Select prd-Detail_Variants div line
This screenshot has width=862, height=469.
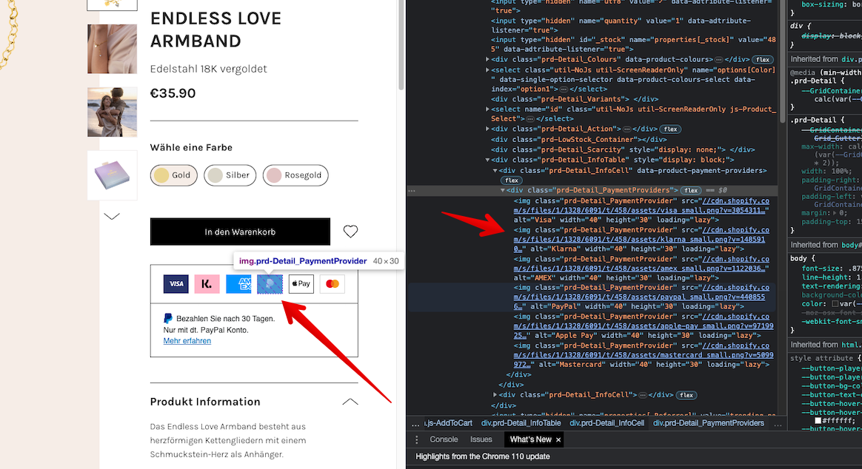coord(575,99)
